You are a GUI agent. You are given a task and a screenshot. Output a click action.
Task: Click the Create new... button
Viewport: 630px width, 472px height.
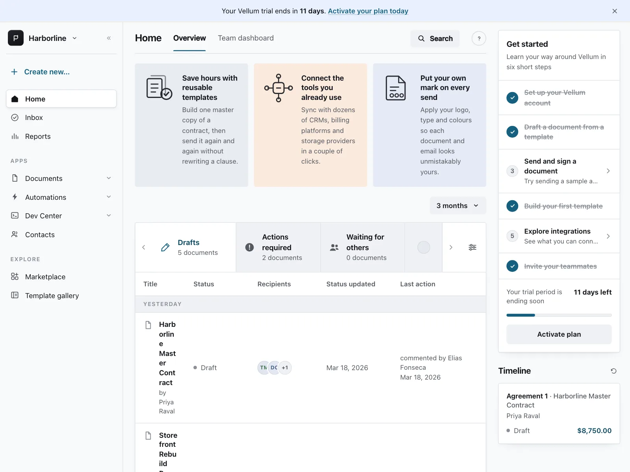pos(40,72)
